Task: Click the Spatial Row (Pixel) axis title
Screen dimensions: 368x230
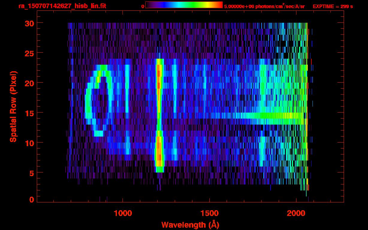Action: click(13, 107)
